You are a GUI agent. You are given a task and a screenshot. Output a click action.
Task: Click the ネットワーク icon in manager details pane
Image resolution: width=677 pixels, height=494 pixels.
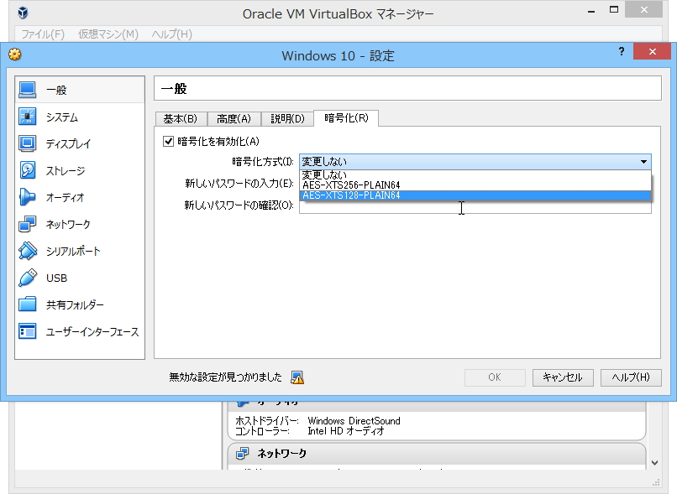coord(242,454)
